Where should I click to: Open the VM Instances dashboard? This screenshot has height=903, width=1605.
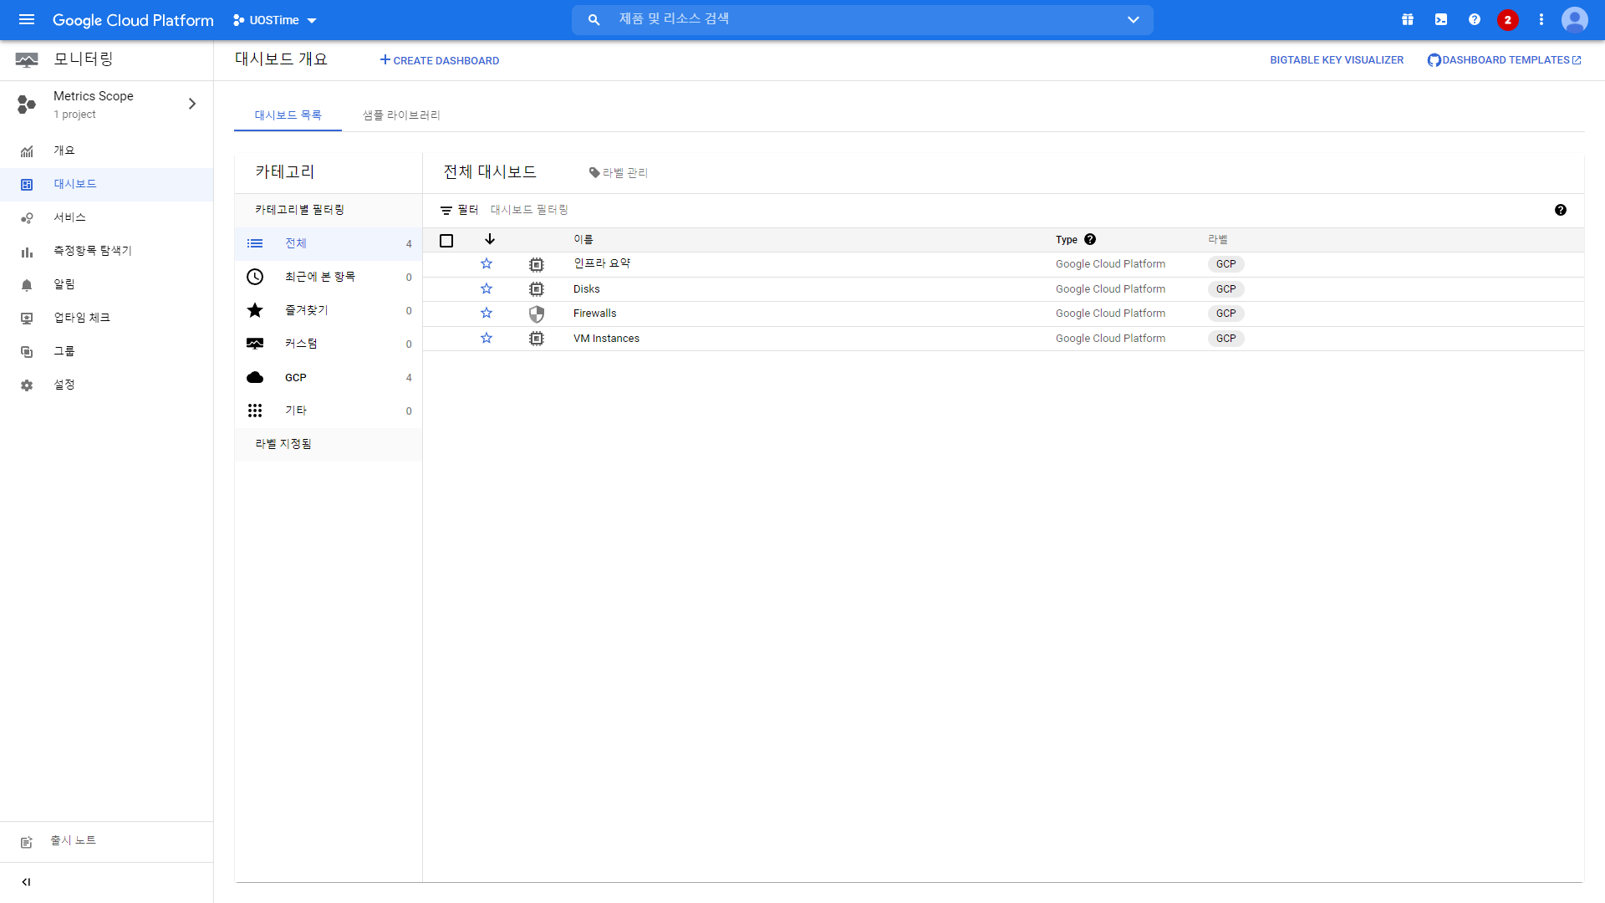[607, 339]
